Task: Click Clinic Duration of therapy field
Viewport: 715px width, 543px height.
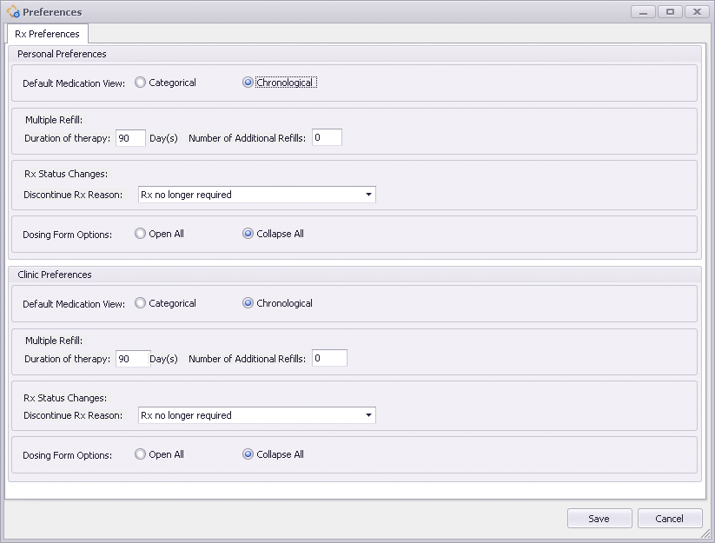Action: click(133, 359)
